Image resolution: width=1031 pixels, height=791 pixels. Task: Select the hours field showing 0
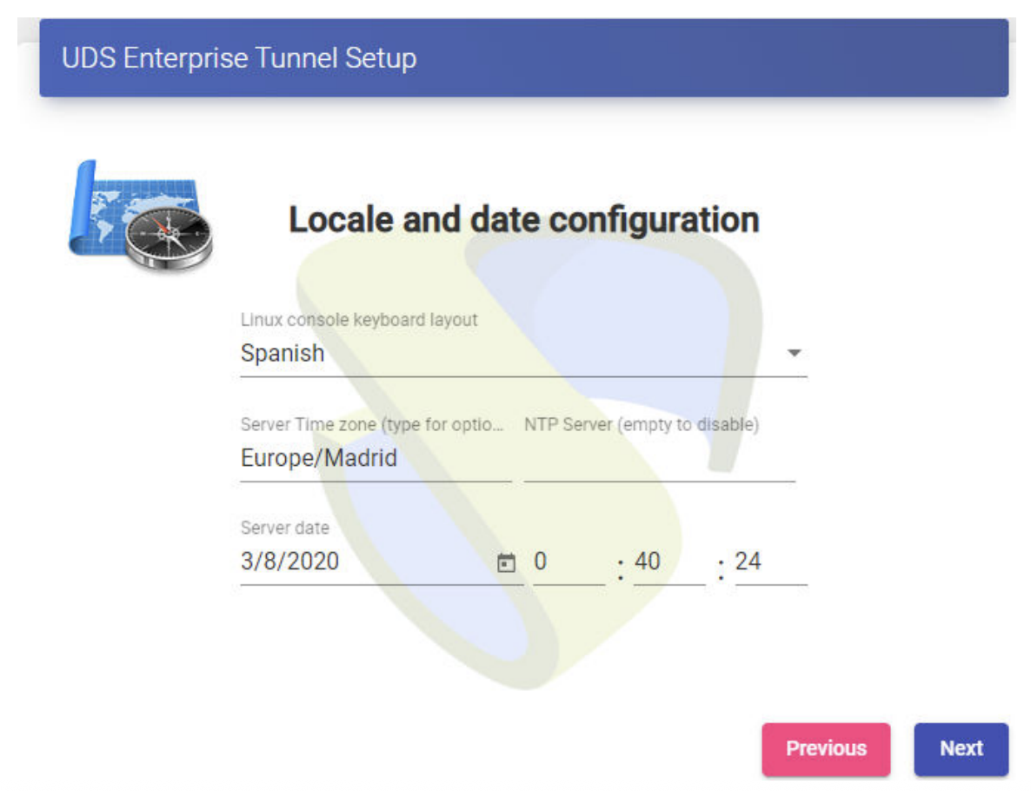[568, 562]
